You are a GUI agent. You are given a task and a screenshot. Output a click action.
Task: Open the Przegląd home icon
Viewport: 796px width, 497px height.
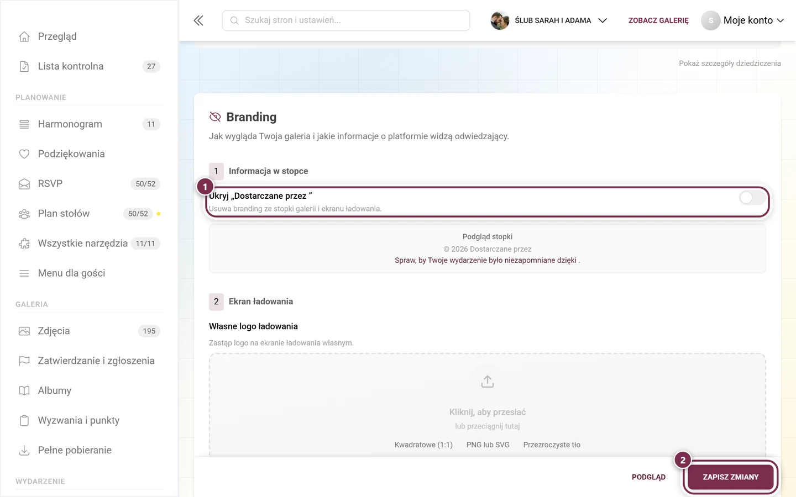[24, 36]
